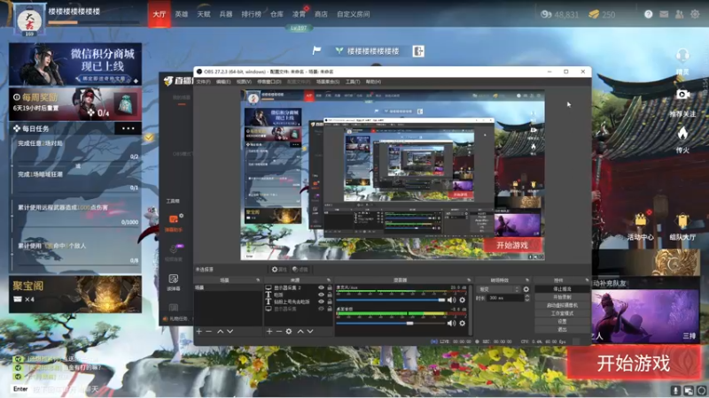
Task: Show the hidden 显示器采集 source via its eye
Action: 321,309
